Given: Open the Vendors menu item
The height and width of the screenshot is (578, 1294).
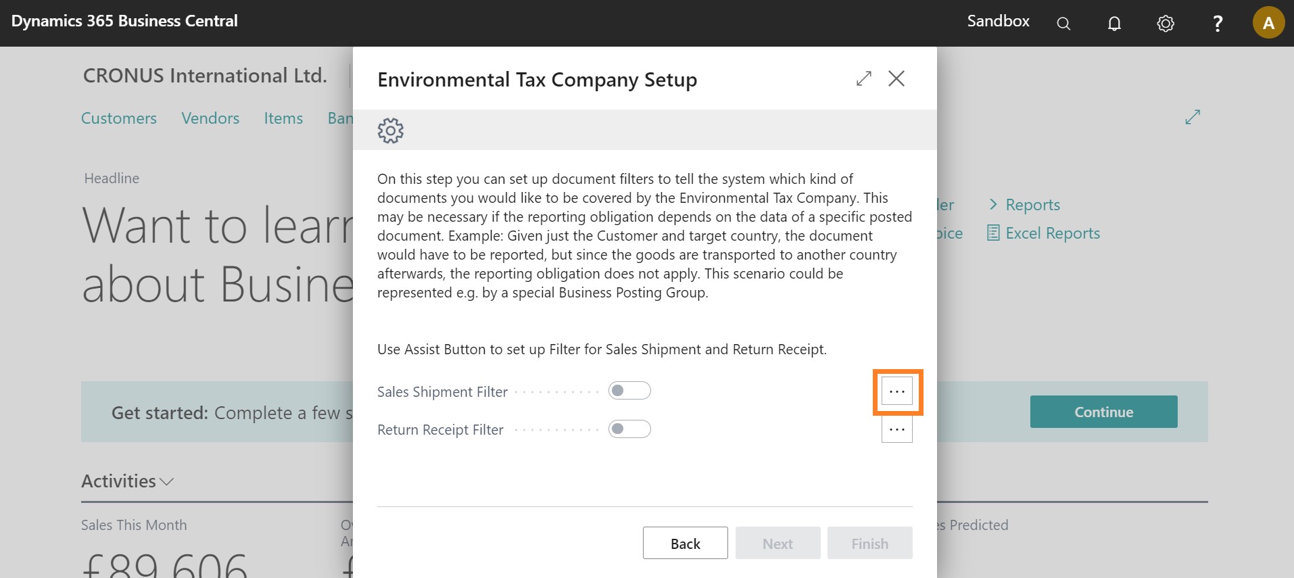Looking at the screenshot, I should 210,118.
